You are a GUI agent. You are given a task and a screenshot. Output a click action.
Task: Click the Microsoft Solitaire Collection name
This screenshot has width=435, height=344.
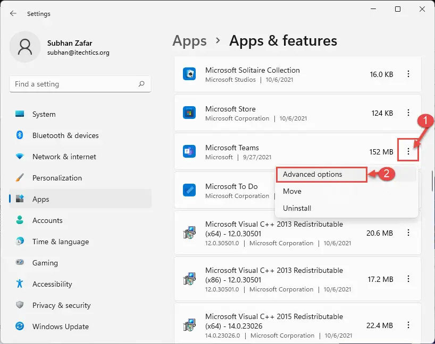(x=253, y=70)
